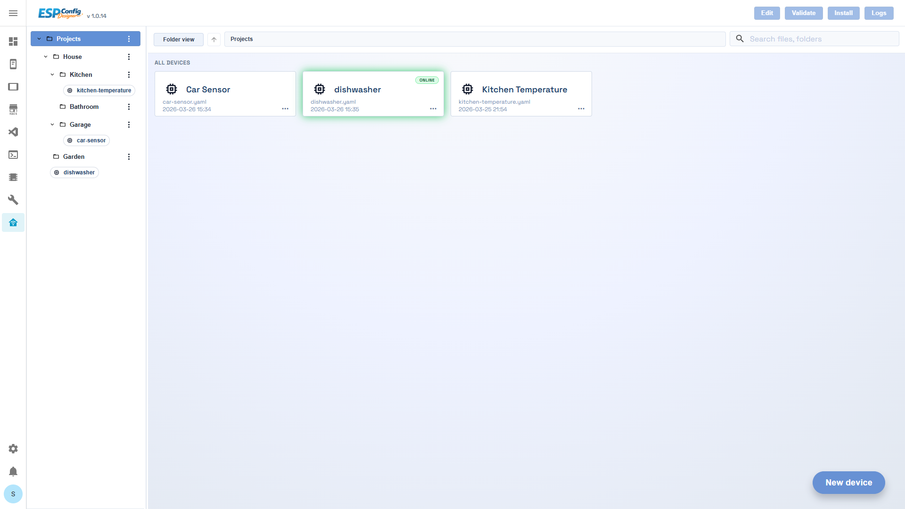Select the Kitchen folder

click(81, 74)
